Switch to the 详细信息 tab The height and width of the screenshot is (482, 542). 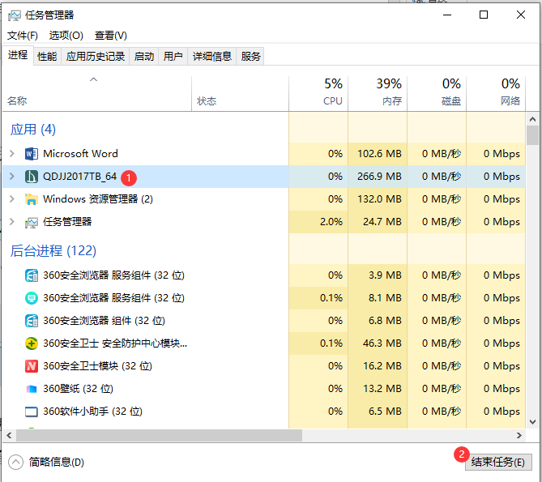[212, 57]
